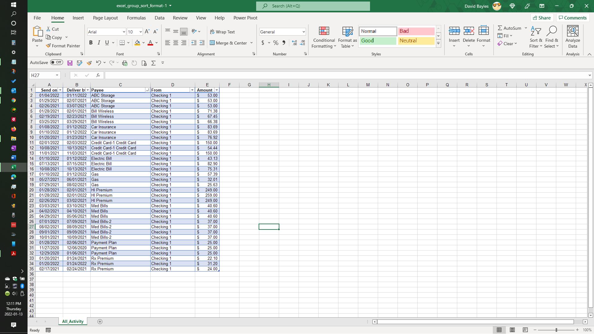Apply Bold formatting

click(91, 43)
